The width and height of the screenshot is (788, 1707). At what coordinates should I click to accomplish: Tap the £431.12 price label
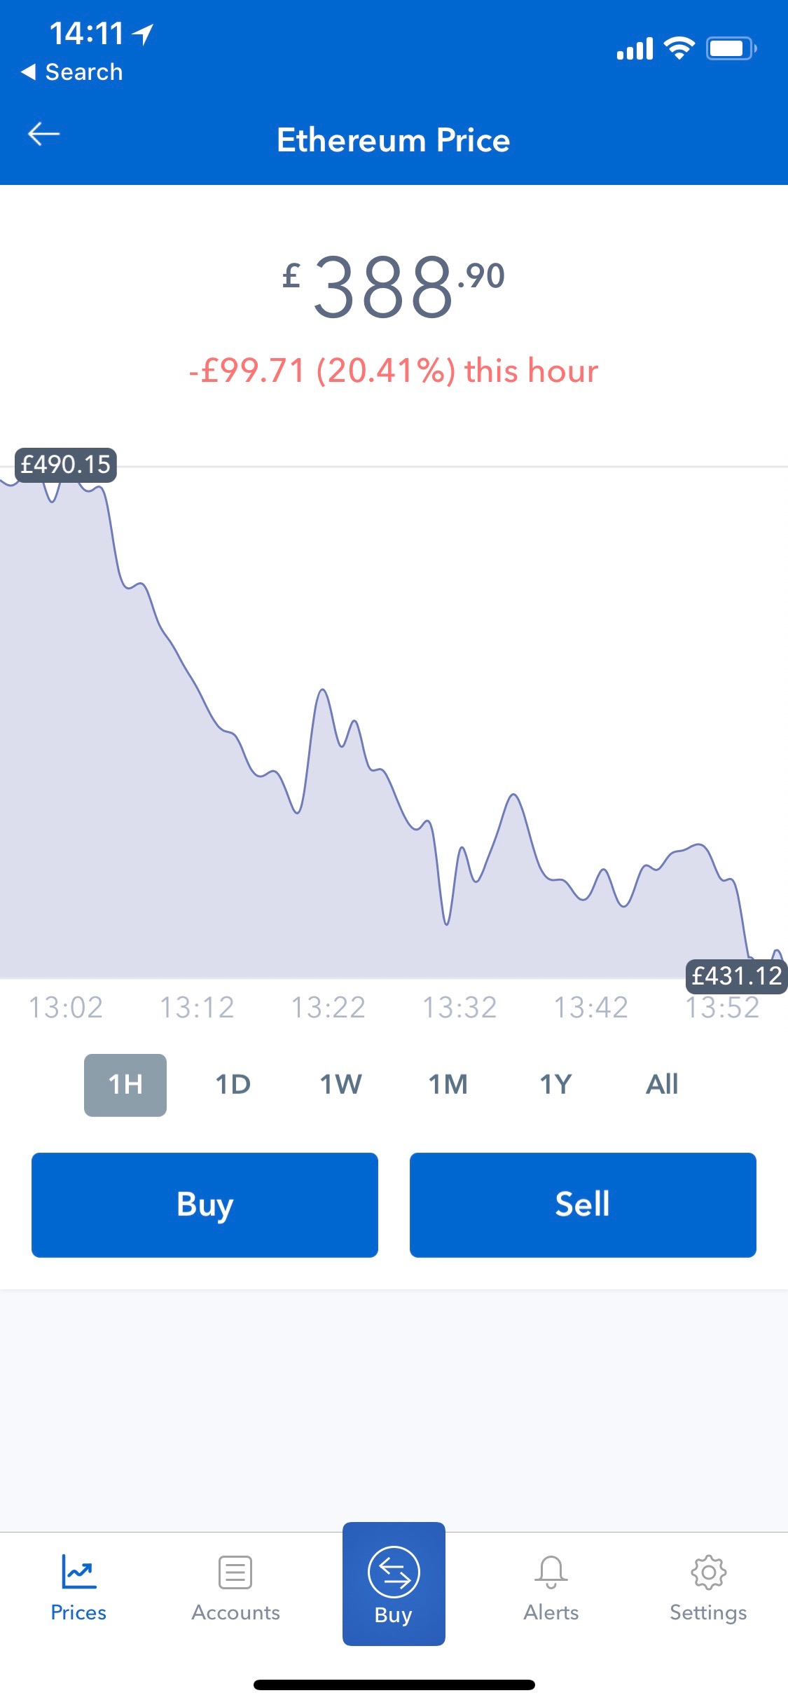point(736,976)
